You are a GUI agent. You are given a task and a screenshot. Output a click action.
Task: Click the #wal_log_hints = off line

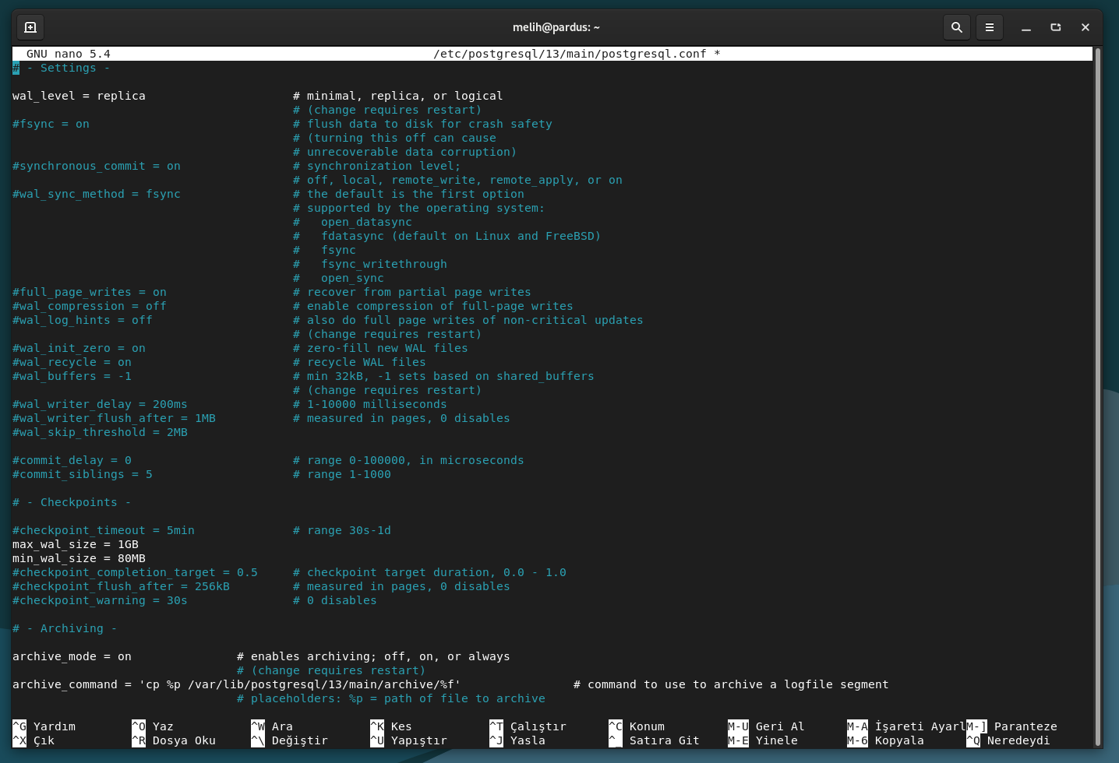83,320
